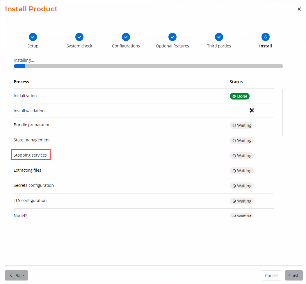The image size is (306, 284).
Task: Click State management Waiting status badge
Action: pyautogui.click(x=241, y=141)
